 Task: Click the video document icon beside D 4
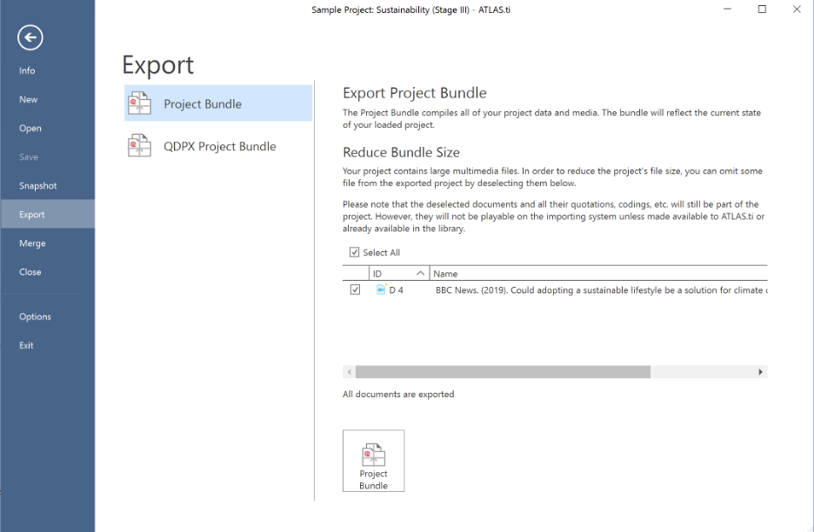tap(381, 289)
